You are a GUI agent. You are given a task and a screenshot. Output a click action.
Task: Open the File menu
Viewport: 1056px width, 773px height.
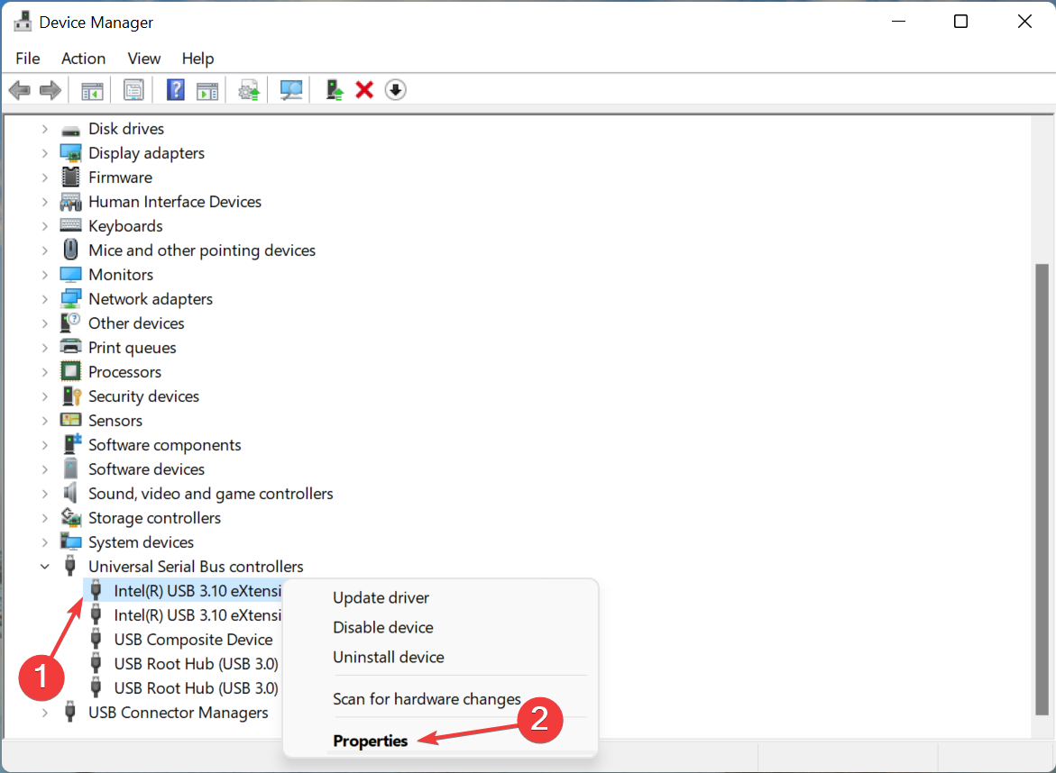[x=28, y=59]
